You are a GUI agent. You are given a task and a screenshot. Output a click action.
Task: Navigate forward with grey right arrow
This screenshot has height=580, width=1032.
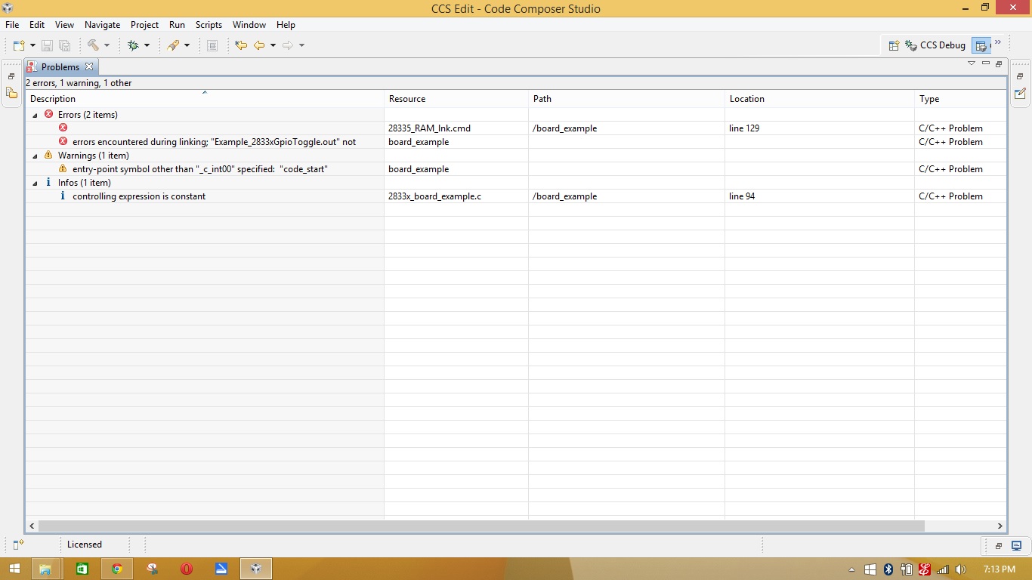click(x=288, y=45)
